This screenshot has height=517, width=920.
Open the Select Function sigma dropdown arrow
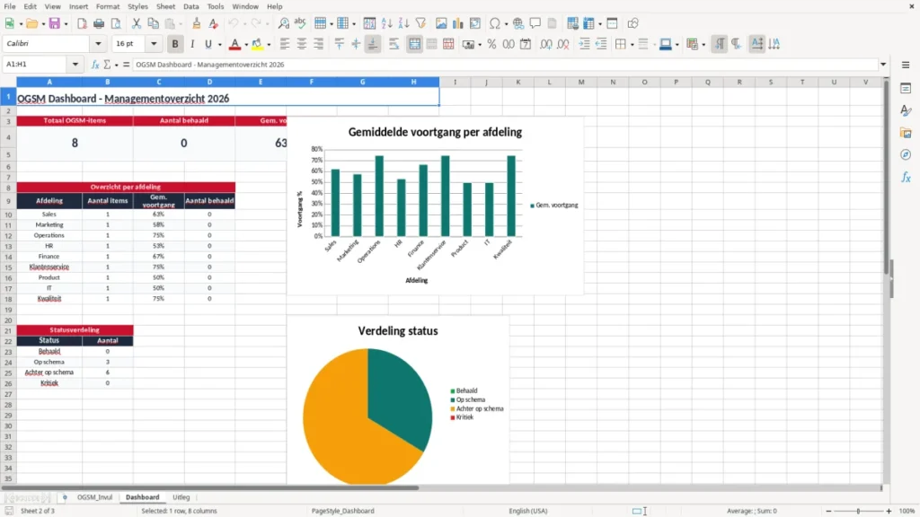116,65
